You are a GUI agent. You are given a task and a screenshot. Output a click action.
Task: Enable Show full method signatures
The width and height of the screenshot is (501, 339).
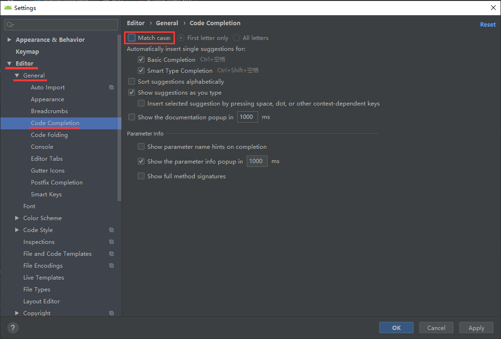[141, 176]
